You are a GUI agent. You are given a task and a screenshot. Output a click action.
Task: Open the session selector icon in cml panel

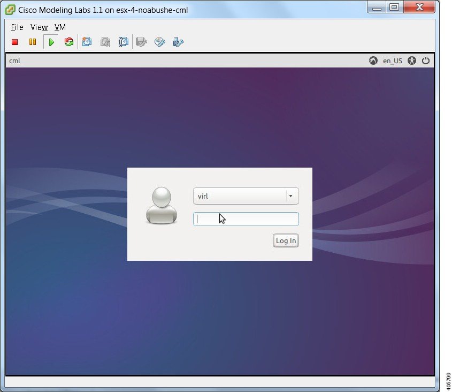coord(373,61)
